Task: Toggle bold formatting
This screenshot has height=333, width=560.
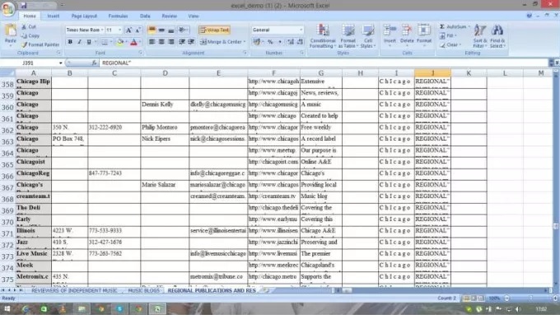Action: coord(70,42)
